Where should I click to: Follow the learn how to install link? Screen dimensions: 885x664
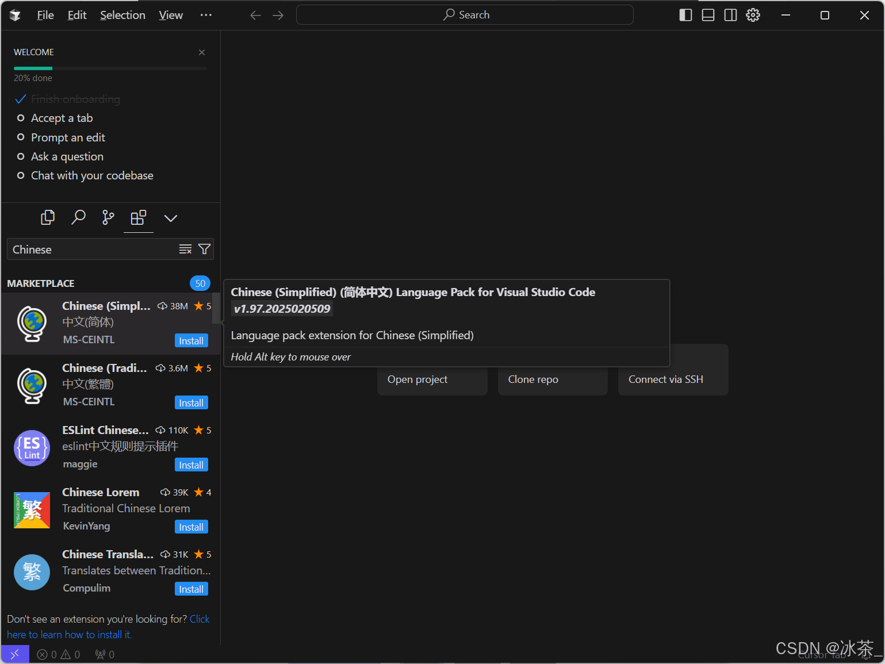[108, 627]
